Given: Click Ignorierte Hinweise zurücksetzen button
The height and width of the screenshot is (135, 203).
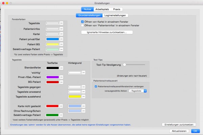Looking at the screenshot, I should click(107, 32).
